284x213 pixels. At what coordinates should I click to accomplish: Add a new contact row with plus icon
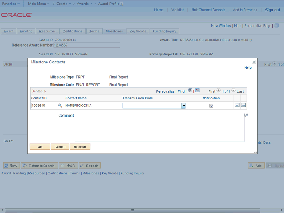pyautogui.click(x=237, y=106)
